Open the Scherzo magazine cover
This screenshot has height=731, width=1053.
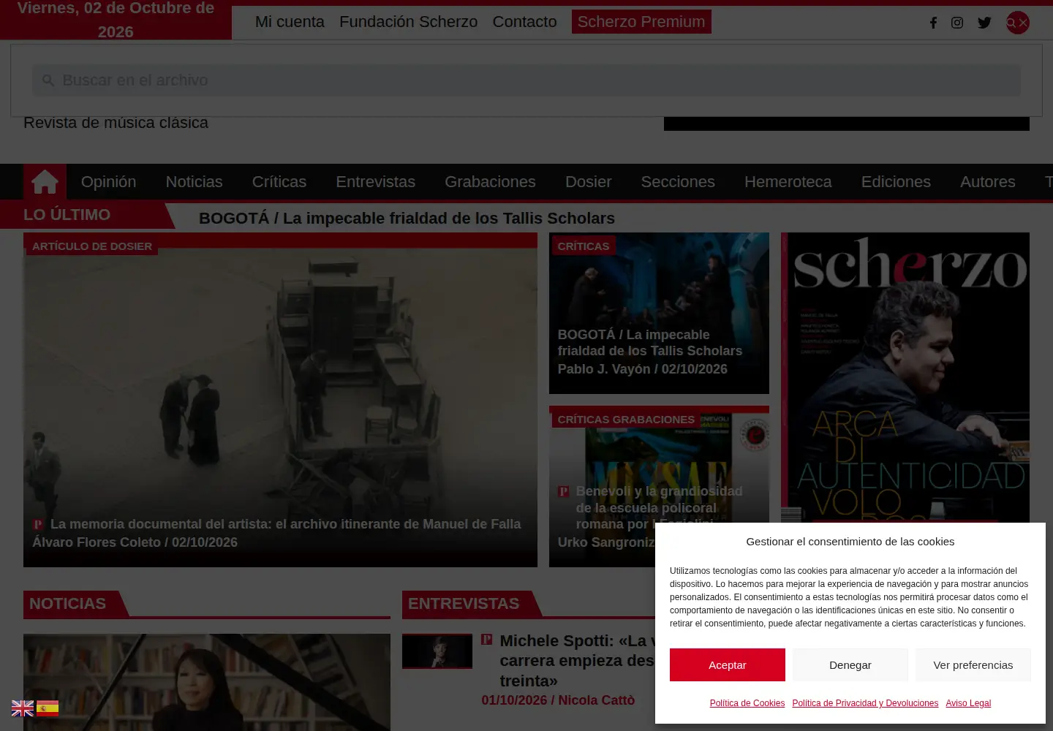(905, 377)
